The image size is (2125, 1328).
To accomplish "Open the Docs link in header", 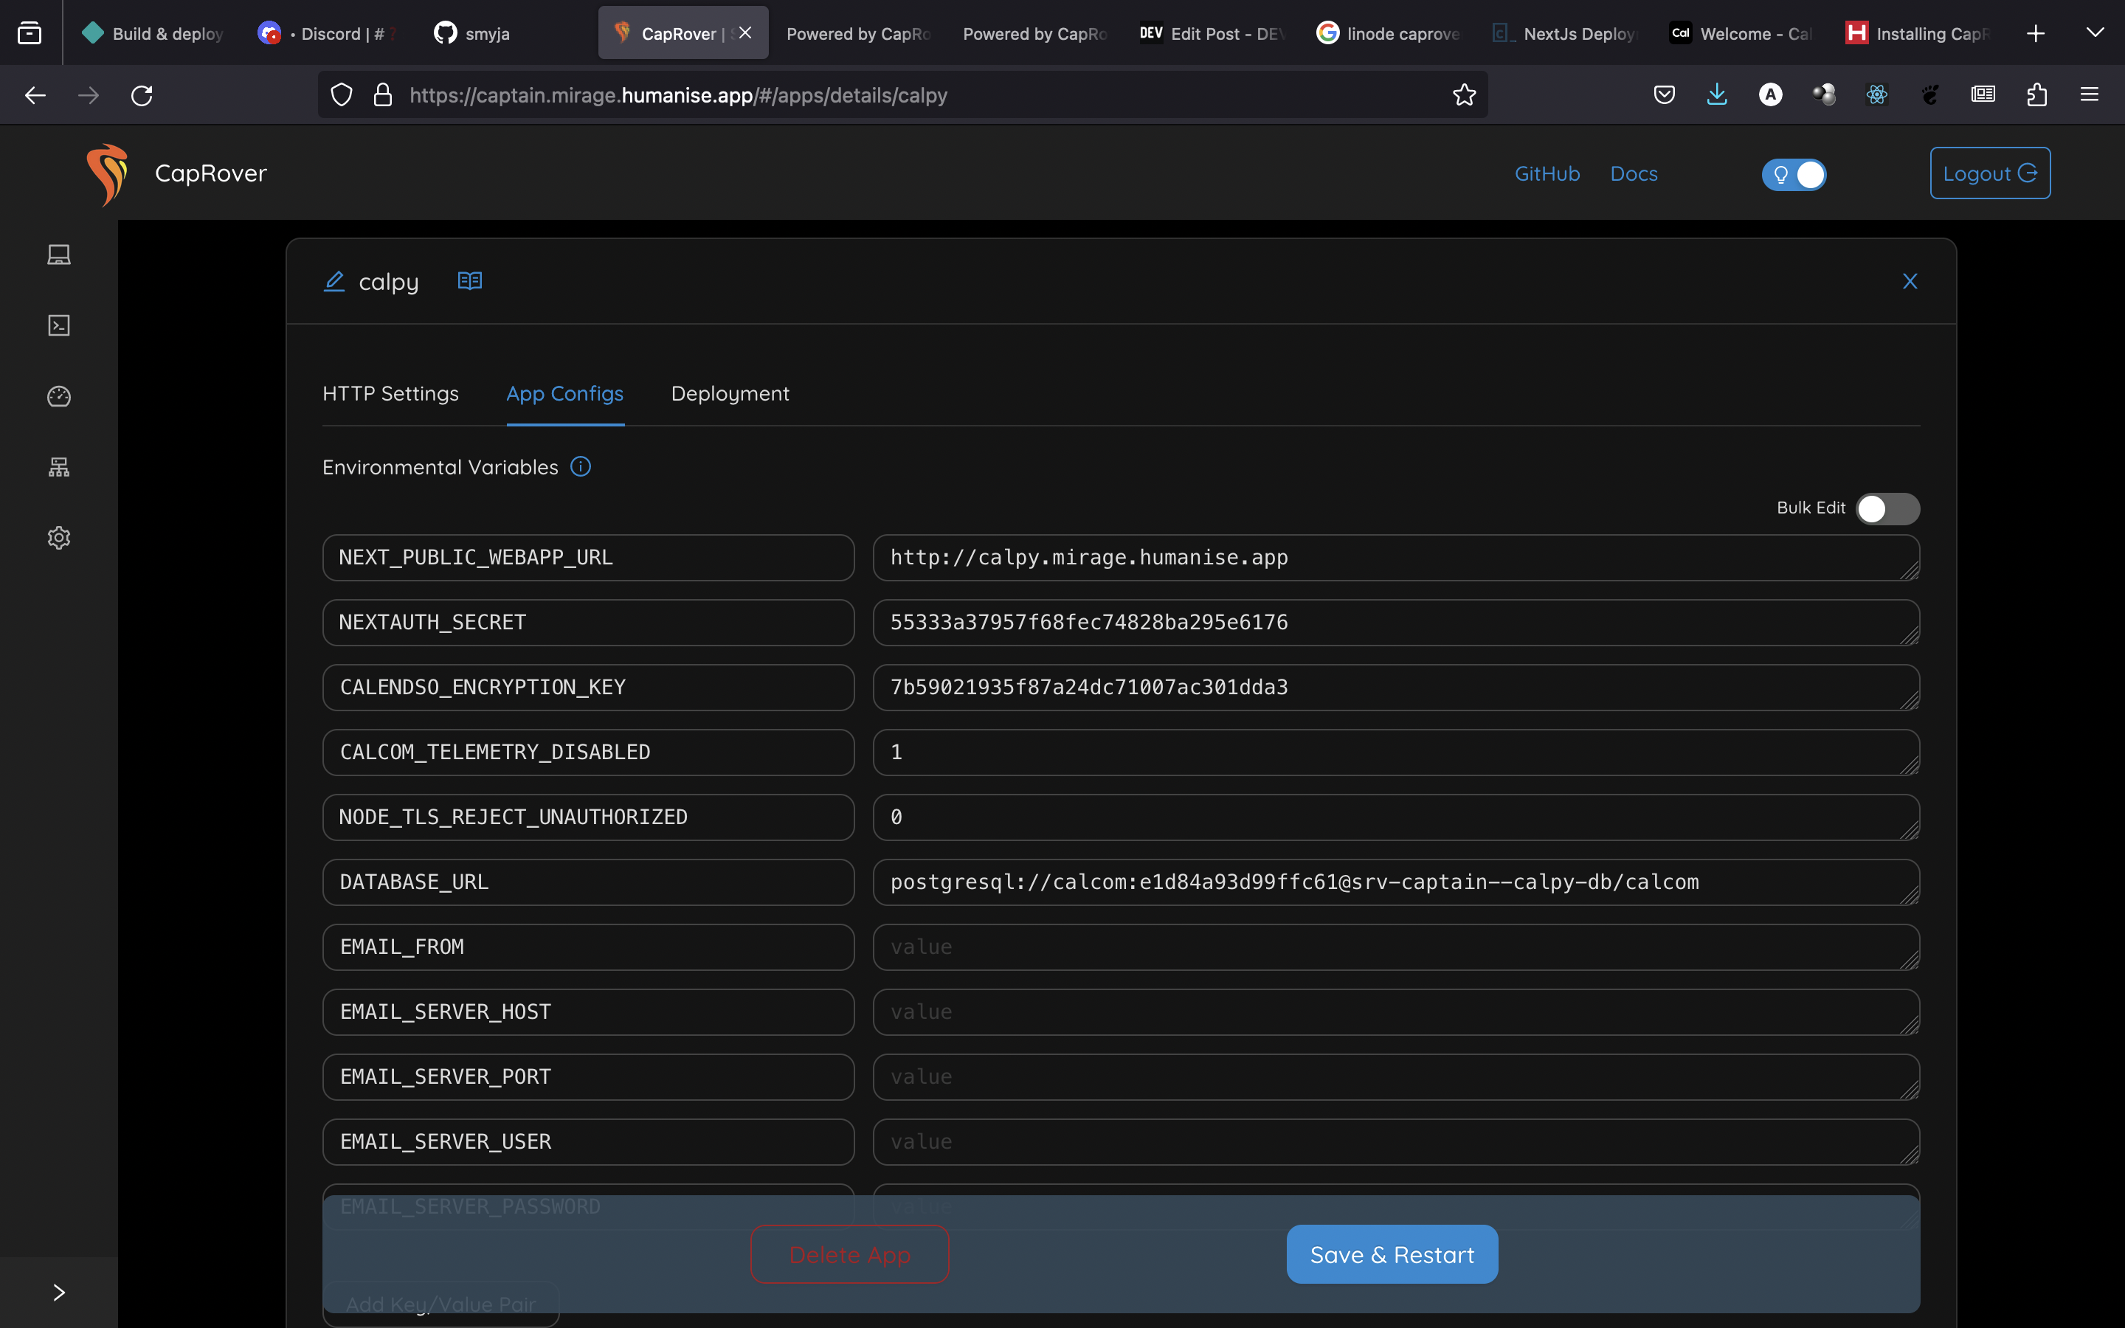I will click(x=1634, y=174).
